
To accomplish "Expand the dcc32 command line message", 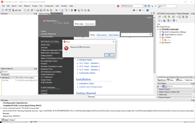I will [x=1, y=108].
